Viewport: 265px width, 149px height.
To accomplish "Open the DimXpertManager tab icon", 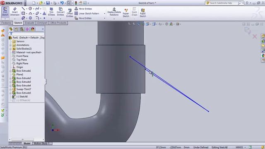I will pos(27,29).
